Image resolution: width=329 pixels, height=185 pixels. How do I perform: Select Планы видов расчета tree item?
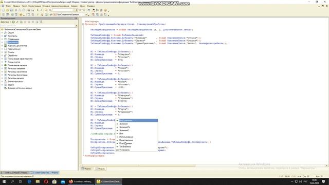[x=17, y=65]
